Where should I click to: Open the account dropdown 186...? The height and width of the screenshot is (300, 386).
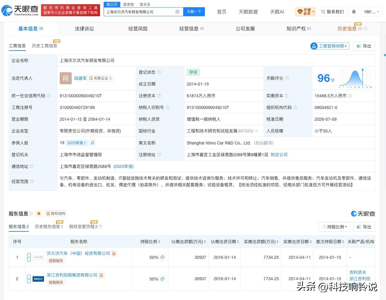tap(371, 12)
